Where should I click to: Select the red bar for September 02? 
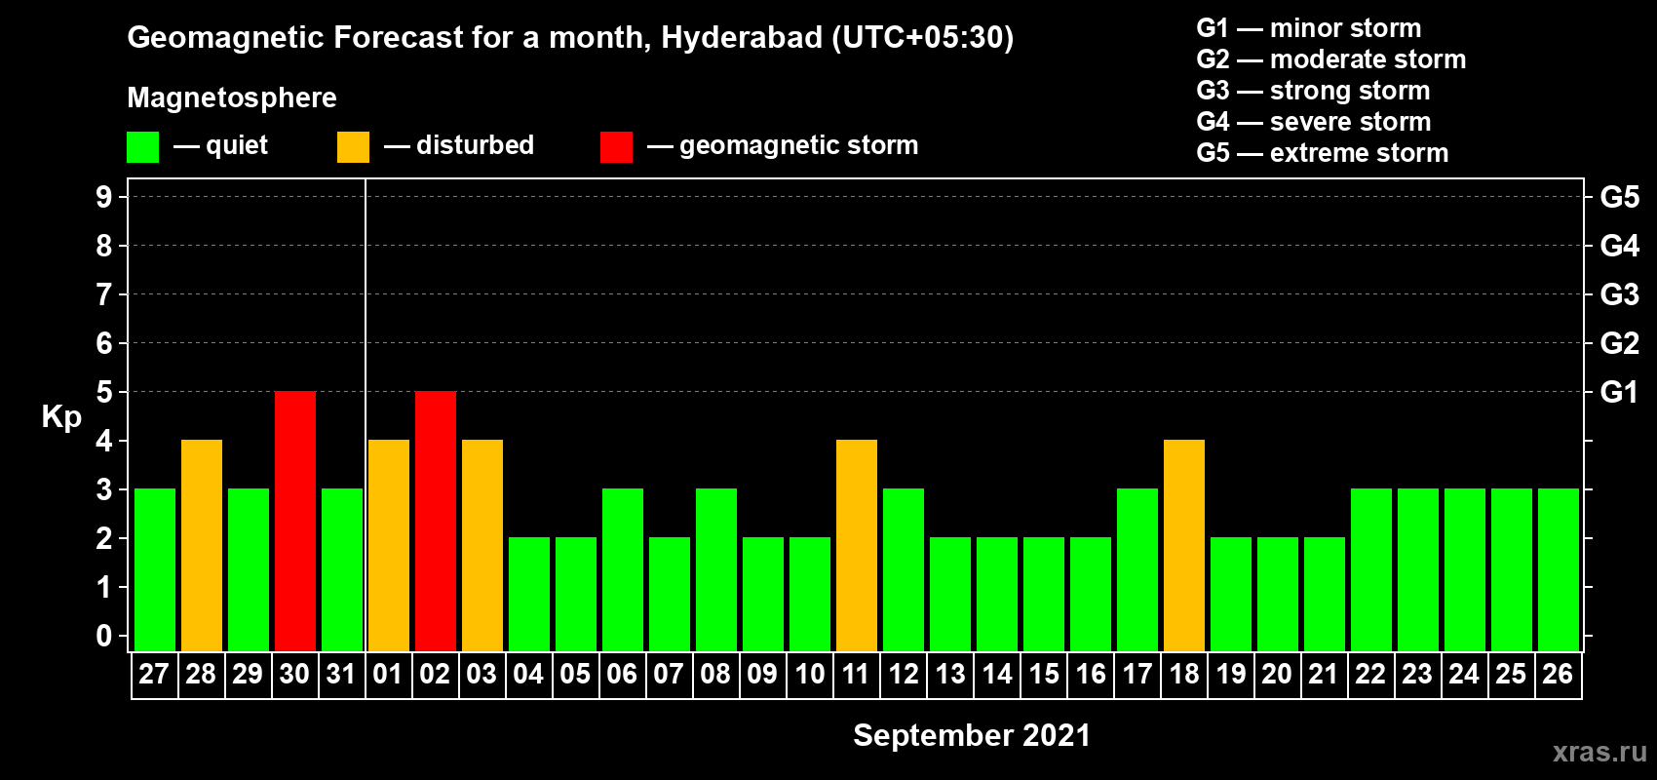436,521
